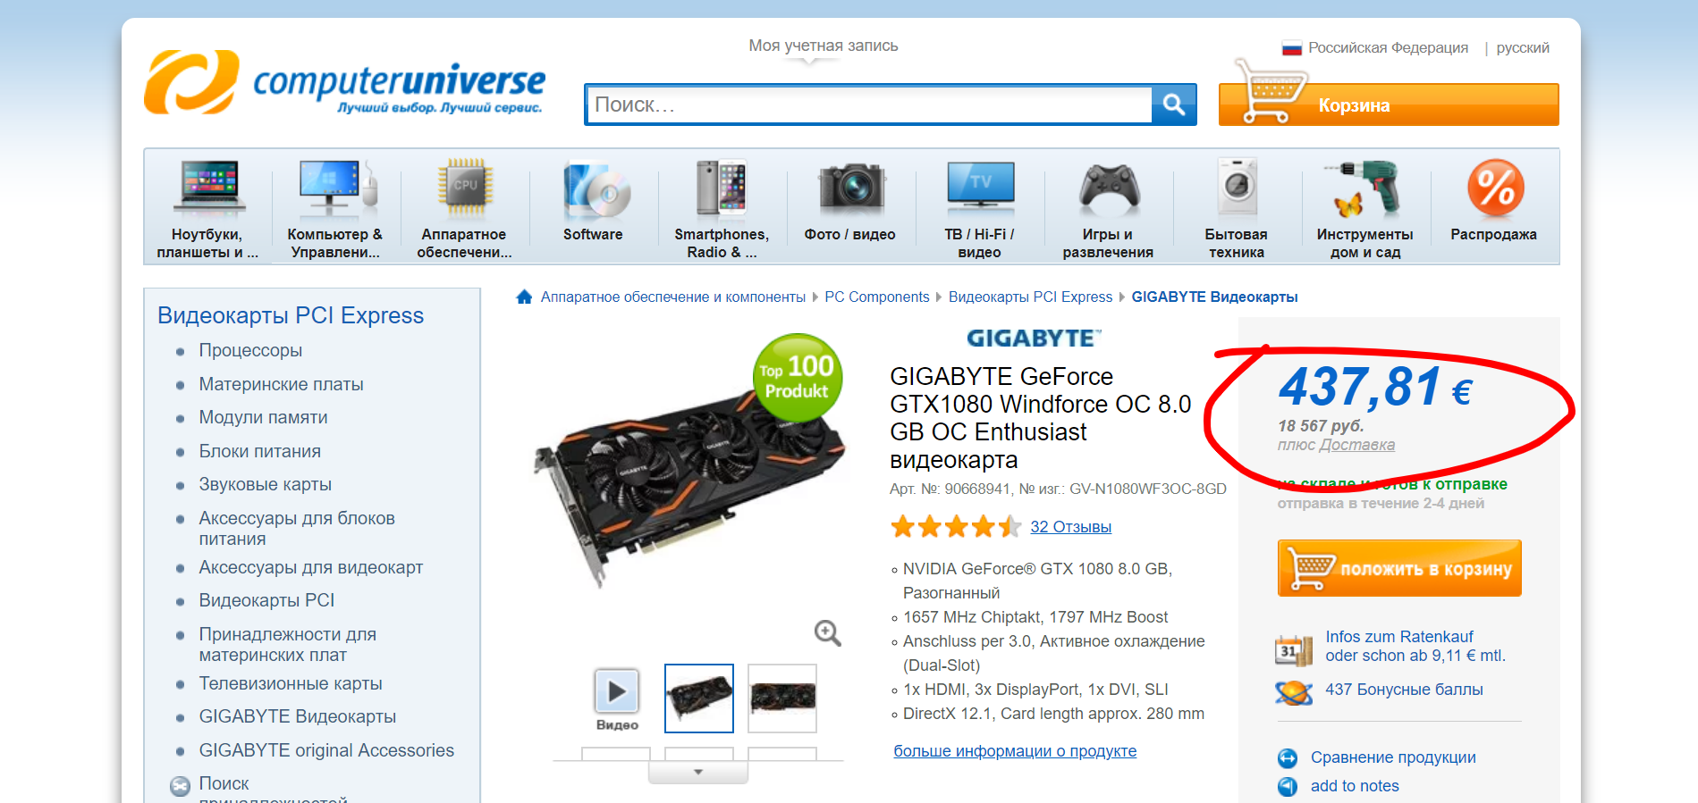
Task: Click the home breadcrumb icon
Action: [x=524, y=297]
